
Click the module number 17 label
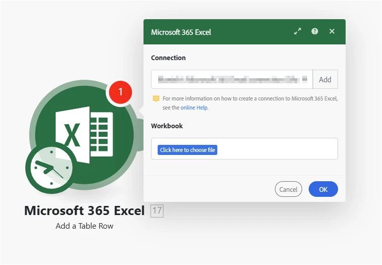click(157, 210)
